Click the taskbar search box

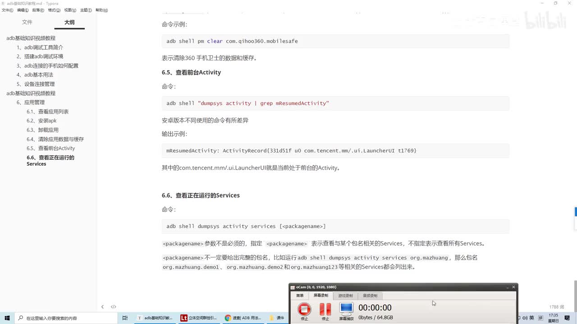(65, 318)
